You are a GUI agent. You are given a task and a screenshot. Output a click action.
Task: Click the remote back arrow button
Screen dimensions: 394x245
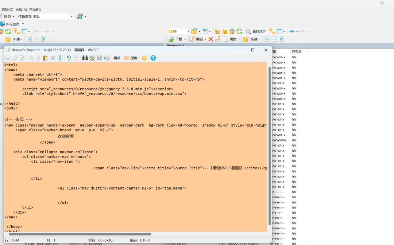point(292,31)
